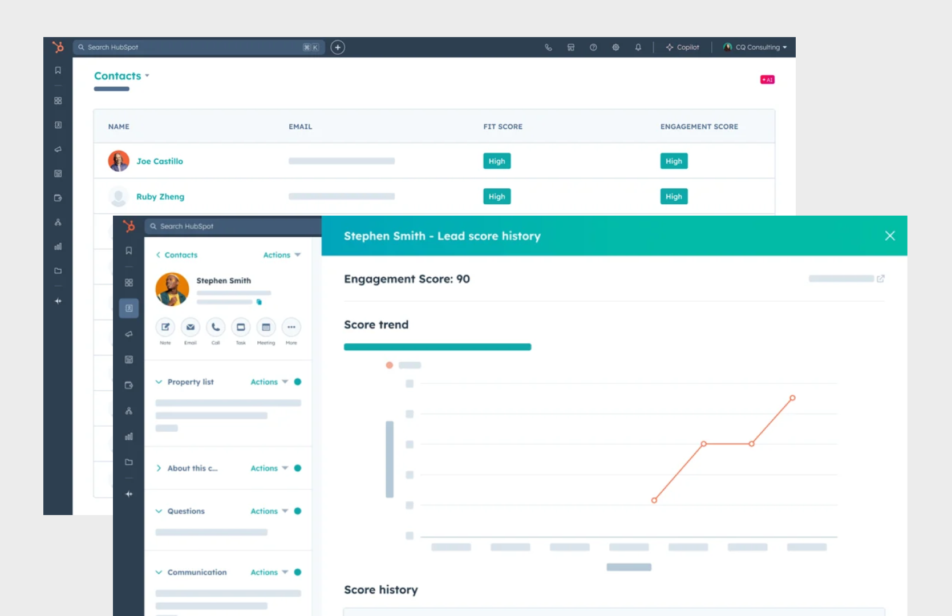952x616 pixels.
Task: Click the plus create button beside search
Action: coord(338,47)
